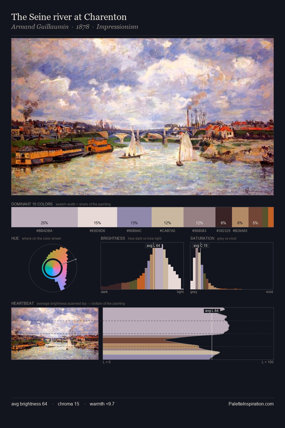285x428 pixels.
Task: Click the Impressionism style label
Action: (x=117, y=27)
